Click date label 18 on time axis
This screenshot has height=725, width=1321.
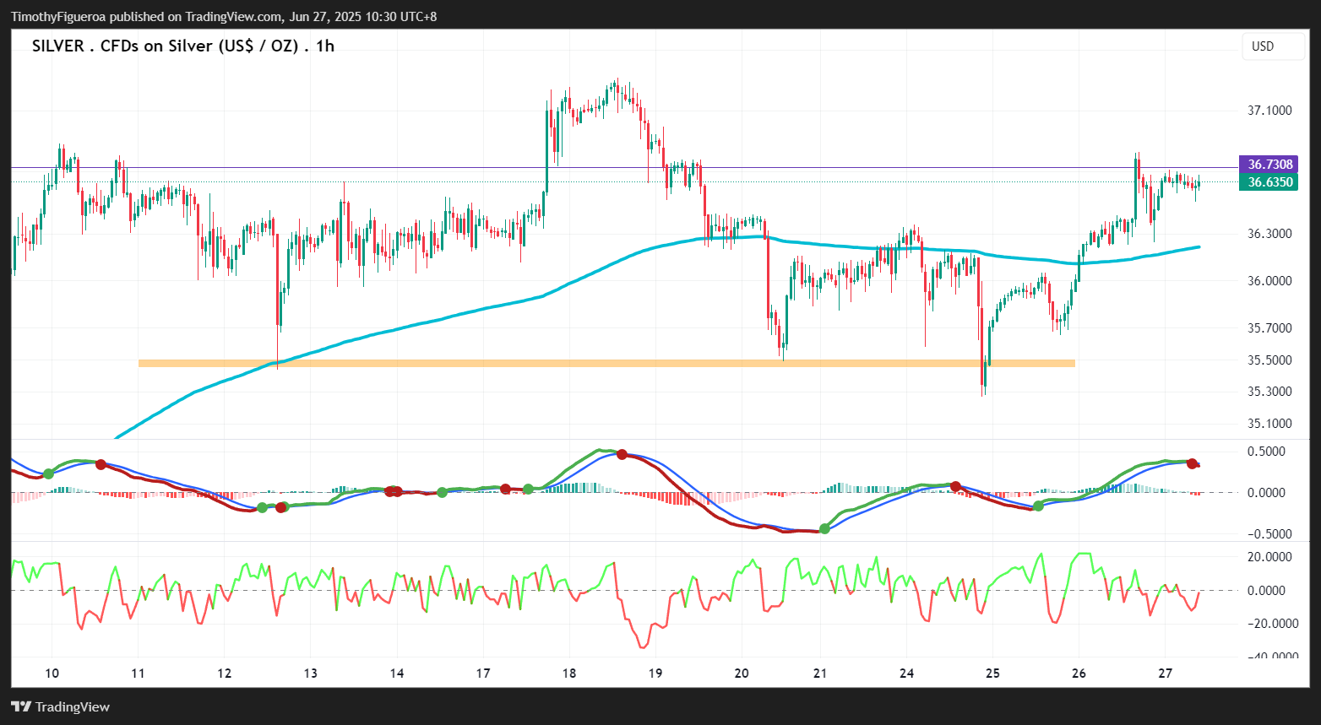[569, 674]
